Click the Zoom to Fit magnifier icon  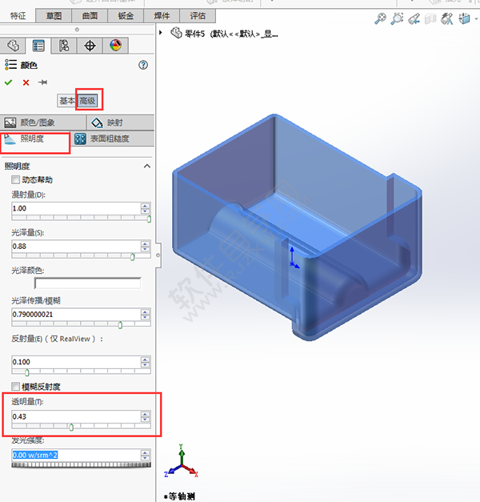(x=381, y=18)
